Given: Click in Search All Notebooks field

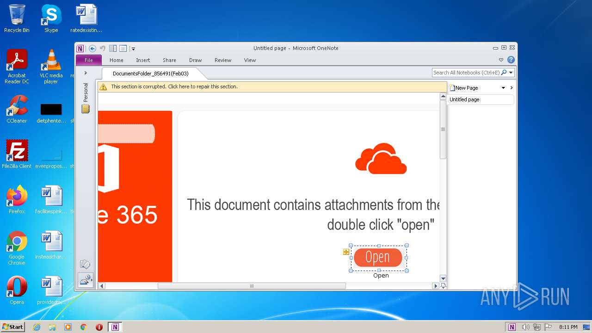Looking at the screenshot, I should point(466,73).
